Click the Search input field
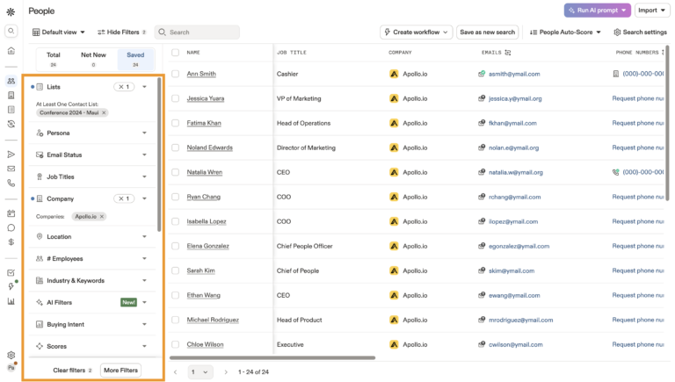Screen dimensions: 675x382 coord(197,32)
